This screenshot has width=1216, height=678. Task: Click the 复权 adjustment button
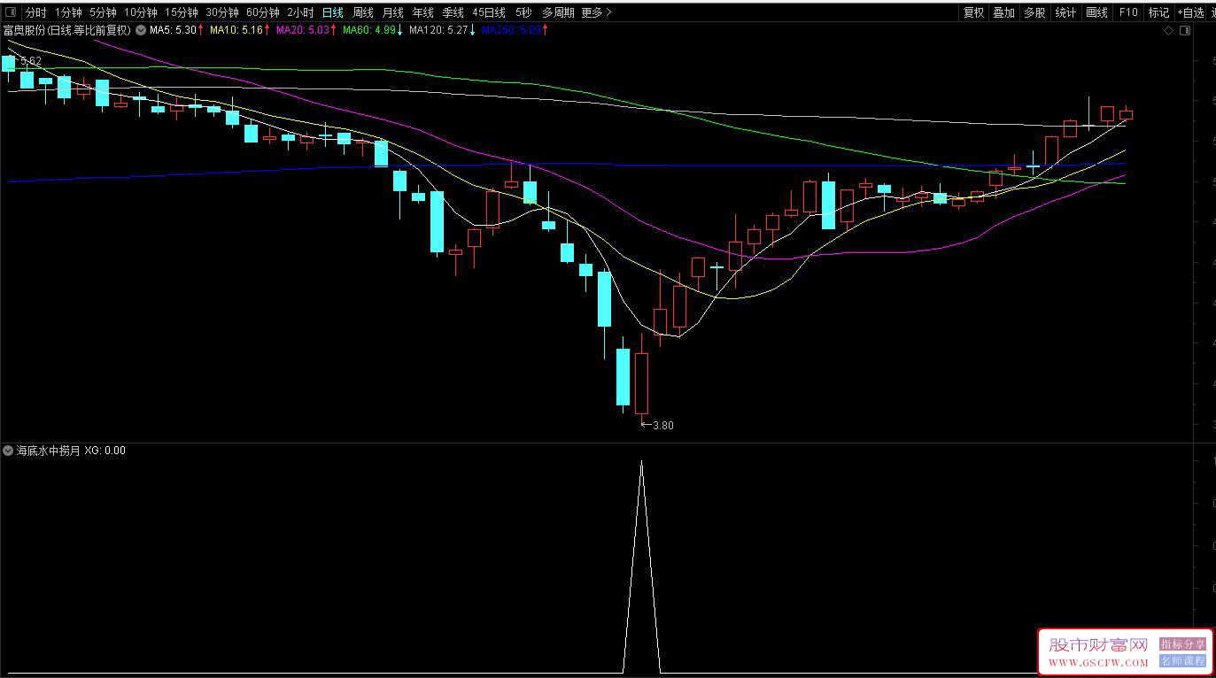(x=973, y=12)
